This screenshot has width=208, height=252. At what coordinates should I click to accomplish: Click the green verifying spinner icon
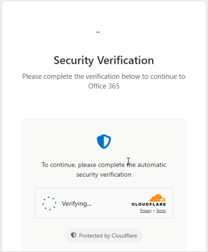coord(49,203)
